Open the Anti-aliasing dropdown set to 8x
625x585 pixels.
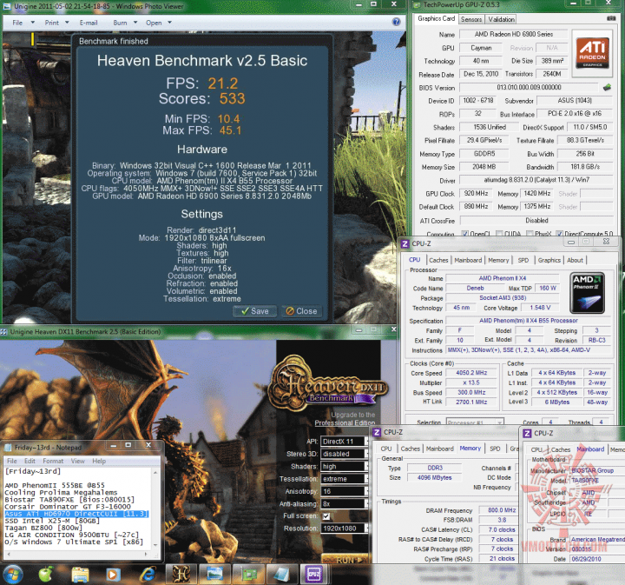[x=345, y=503]
